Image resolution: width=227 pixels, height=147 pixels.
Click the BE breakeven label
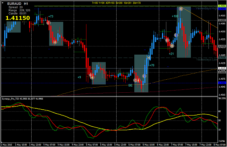[x=130, y=85]
